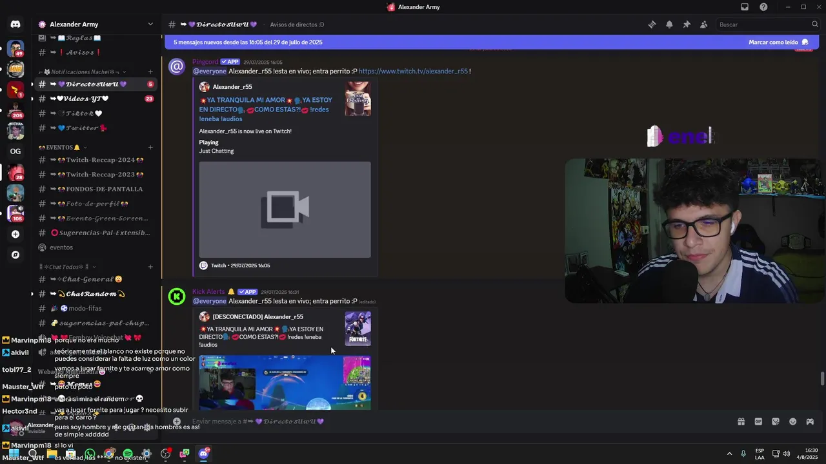The image size is (826, 464).
Task: Open Videos-YT channel
Action: (x=96, y=99)
